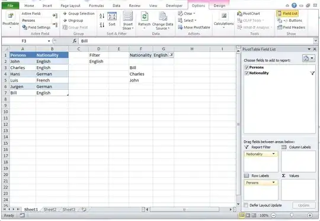Switch to Normal view in status bar
Viewport: 320px width, 221px height.
coord(242,215)
